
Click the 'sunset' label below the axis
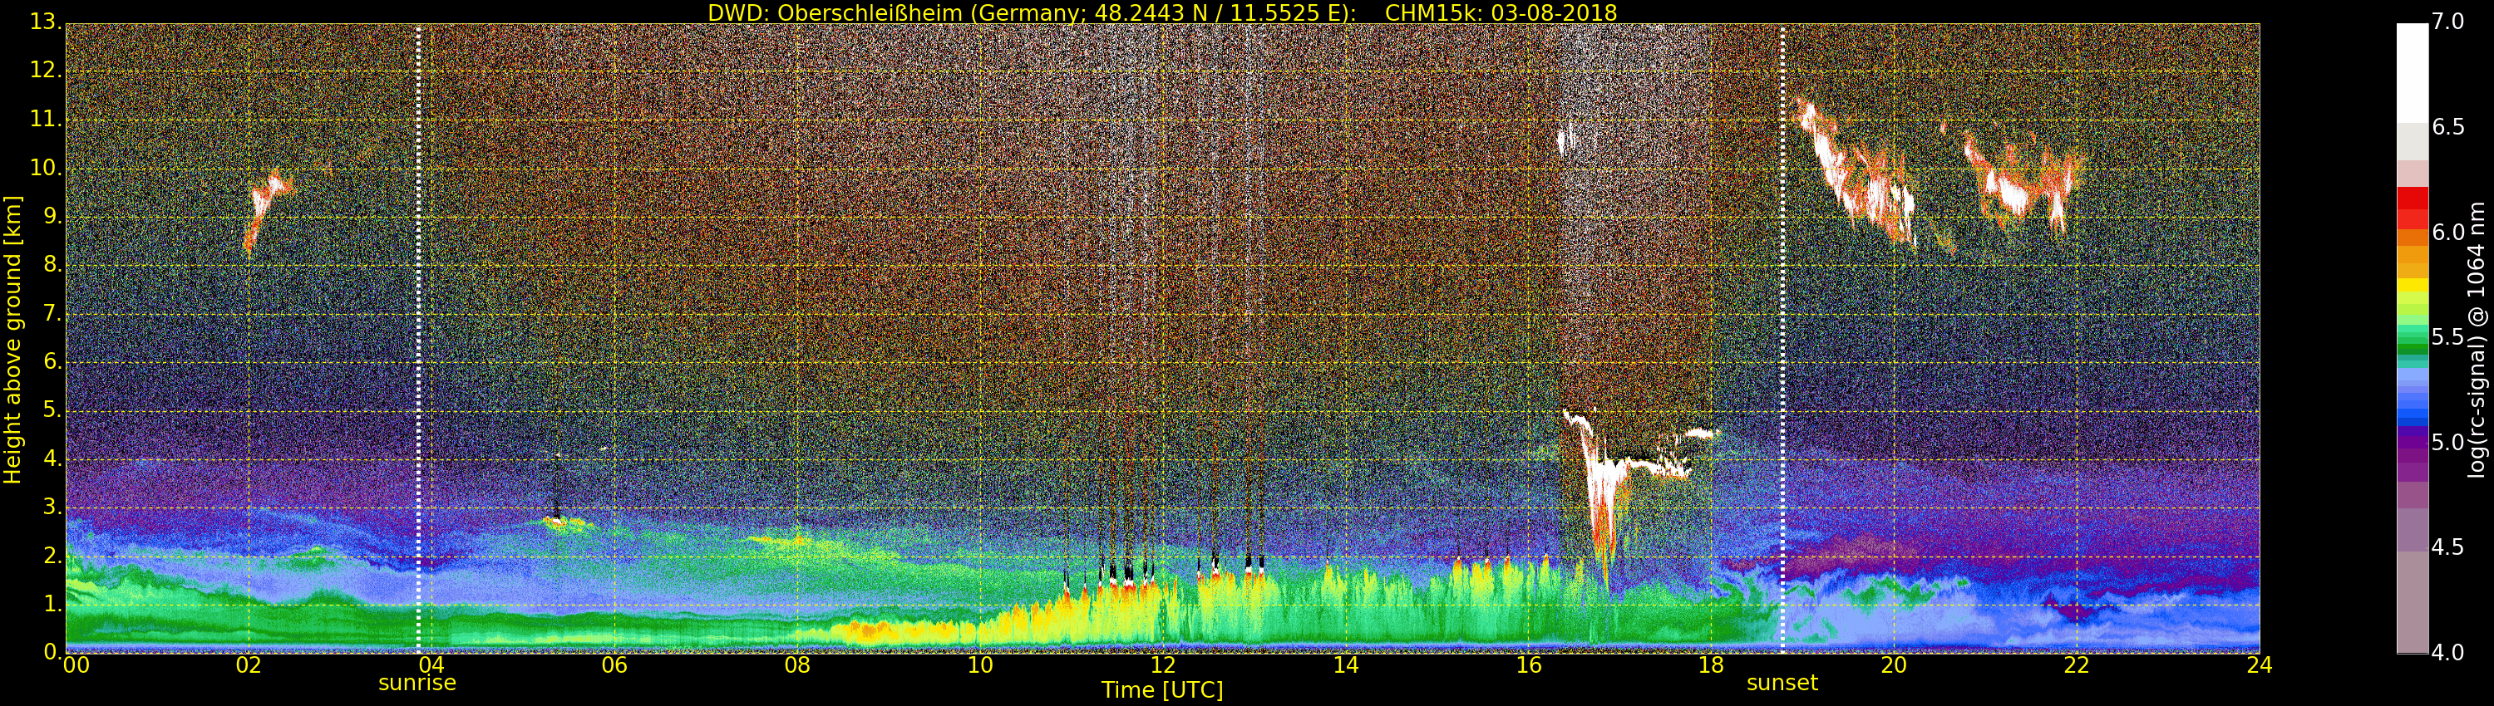(1782, 683)
